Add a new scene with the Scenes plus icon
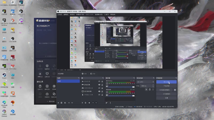This screenshot has width=214, height=120. click(x=58, y=103)
